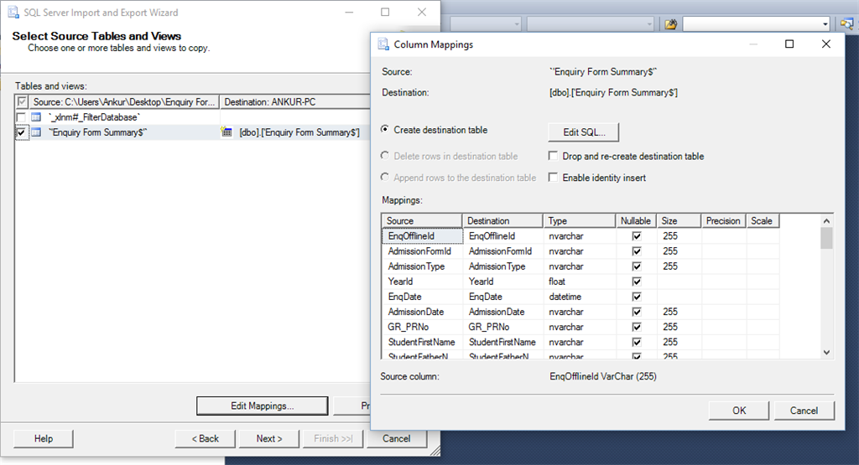859x465 pixels.
Task: Click the Edit SQL... button
Action: 584,132
